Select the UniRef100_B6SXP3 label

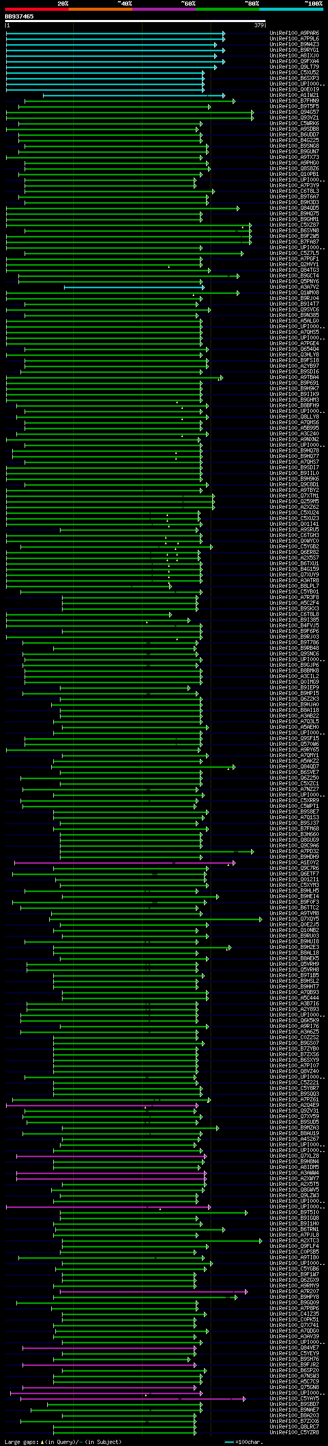click(x=294, y=78)
